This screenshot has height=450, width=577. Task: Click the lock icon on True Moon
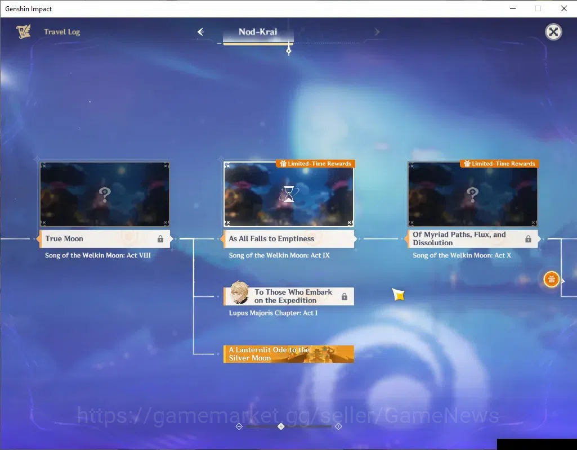coord(160,239)
